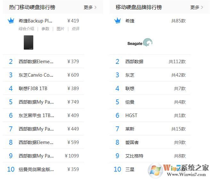This screenshot has height=179, width=211.
Task: Click the ¥379 price text
Action: tap(73, 62)
